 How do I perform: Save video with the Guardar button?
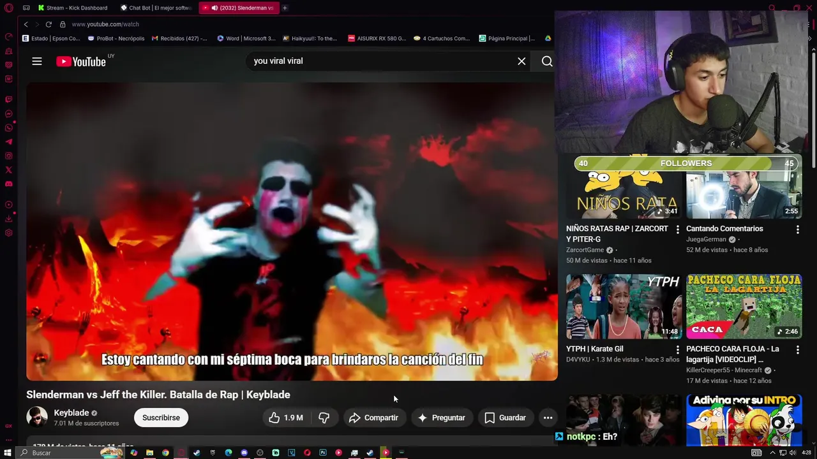coord(506,418)
